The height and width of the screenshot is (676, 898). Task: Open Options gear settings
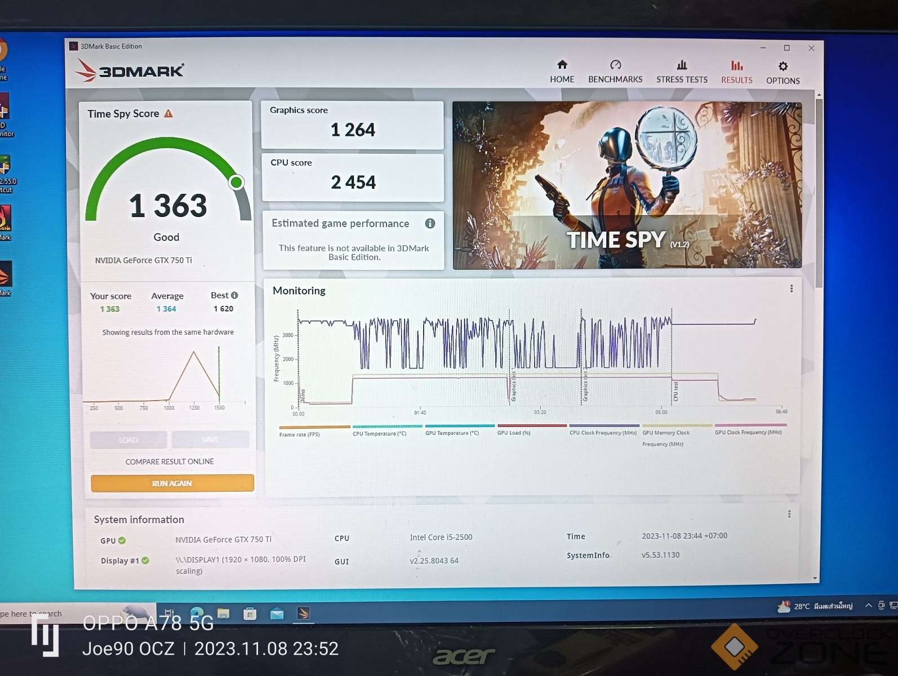click(783, 67)
